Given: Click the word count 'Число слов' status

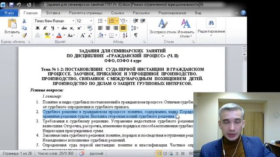Looking at the screenshot, I should pos(56,153).
